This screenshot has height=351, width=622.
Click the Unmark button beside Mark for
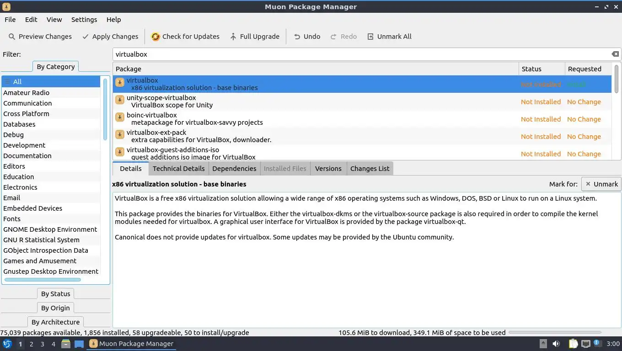coord(601,184)
